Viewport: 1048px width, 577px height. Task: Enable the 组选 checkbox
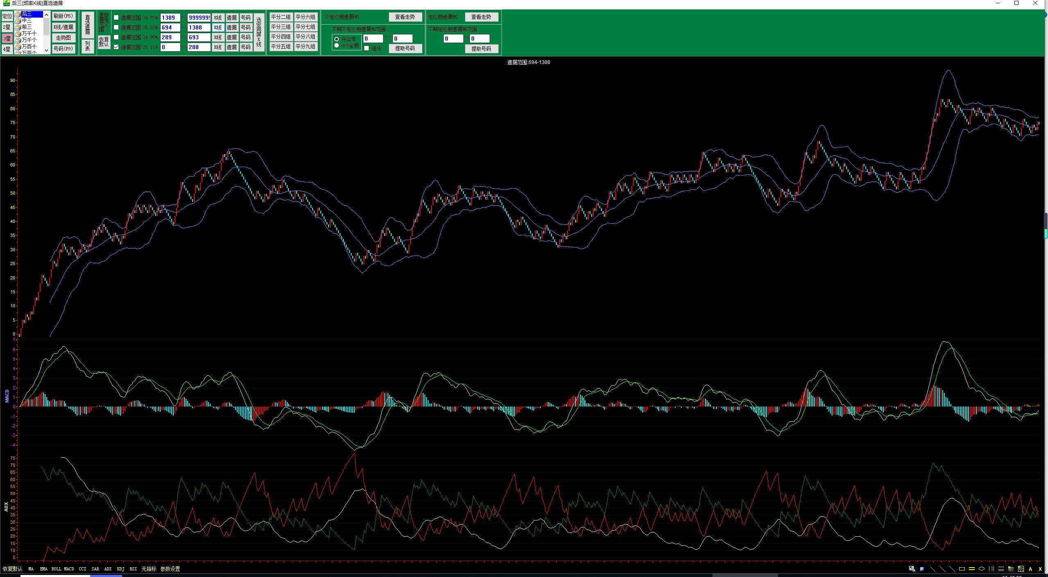pos(367,48)
